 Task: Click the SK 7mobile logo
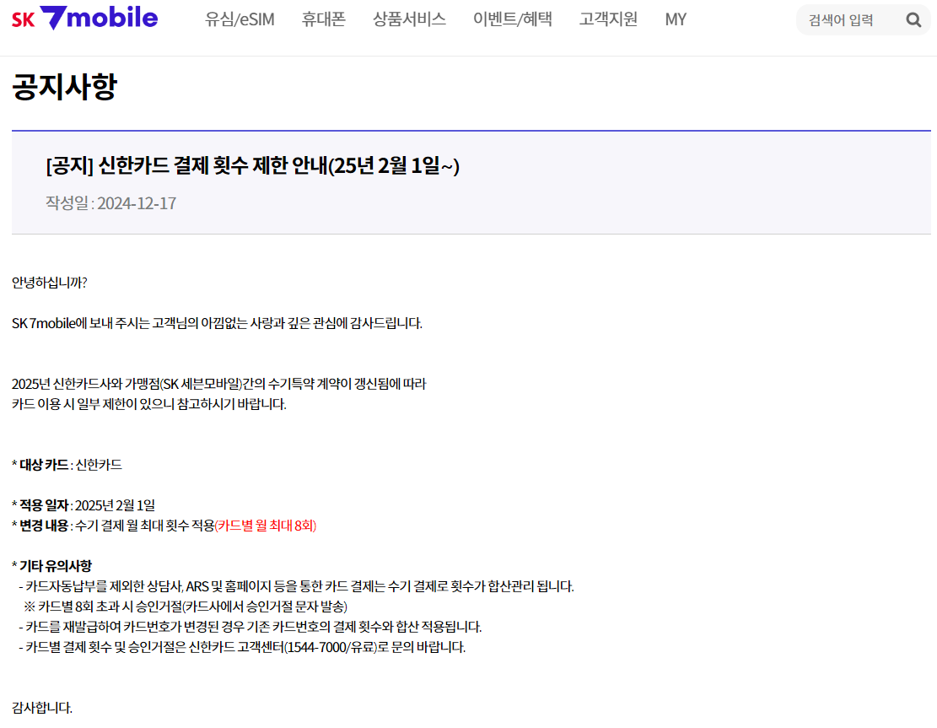(85, 18)
